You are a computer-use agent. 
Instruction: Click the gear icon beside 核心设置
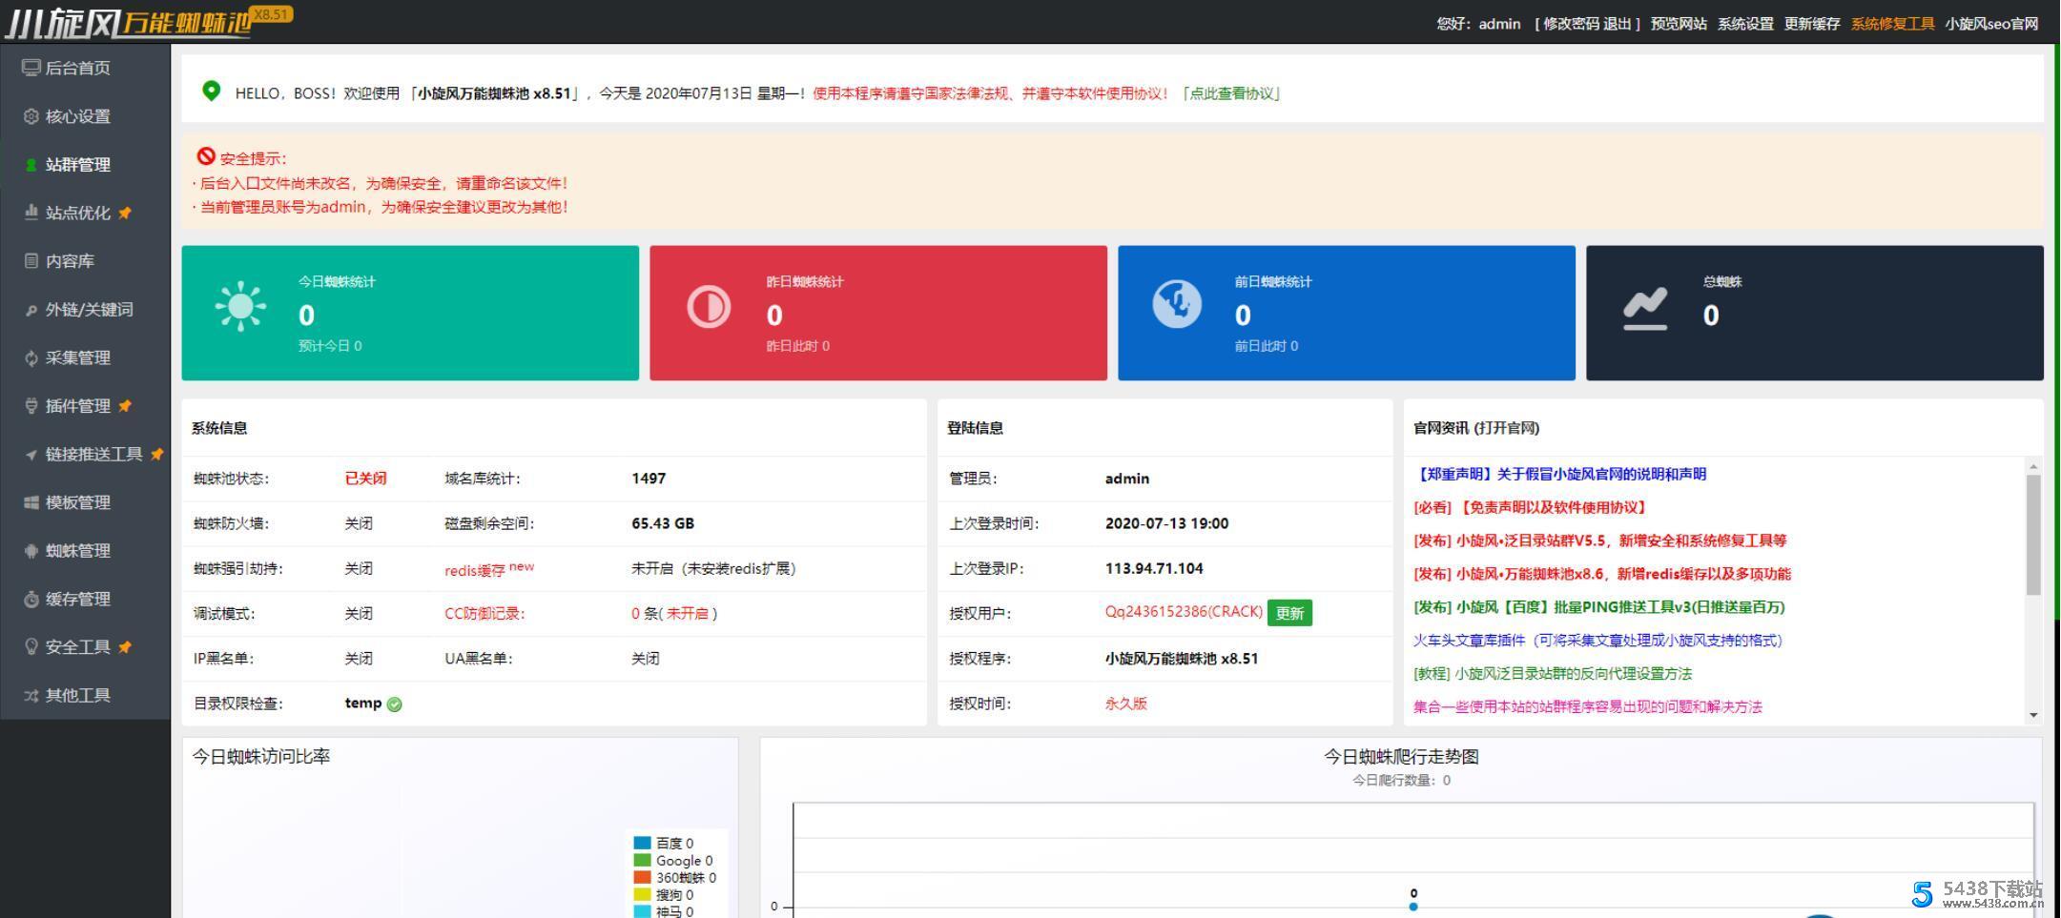coord(31,116)
